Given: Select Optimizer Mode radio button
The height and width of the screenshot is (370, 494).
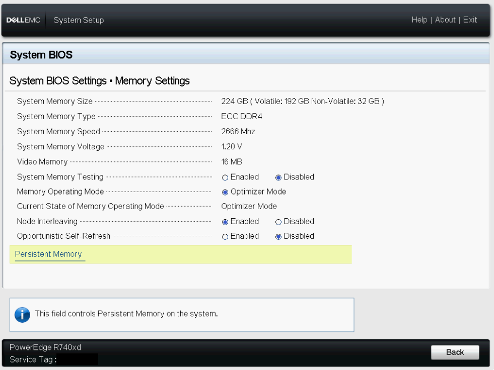Looking at the screenshot, I should tap(225, 192).
